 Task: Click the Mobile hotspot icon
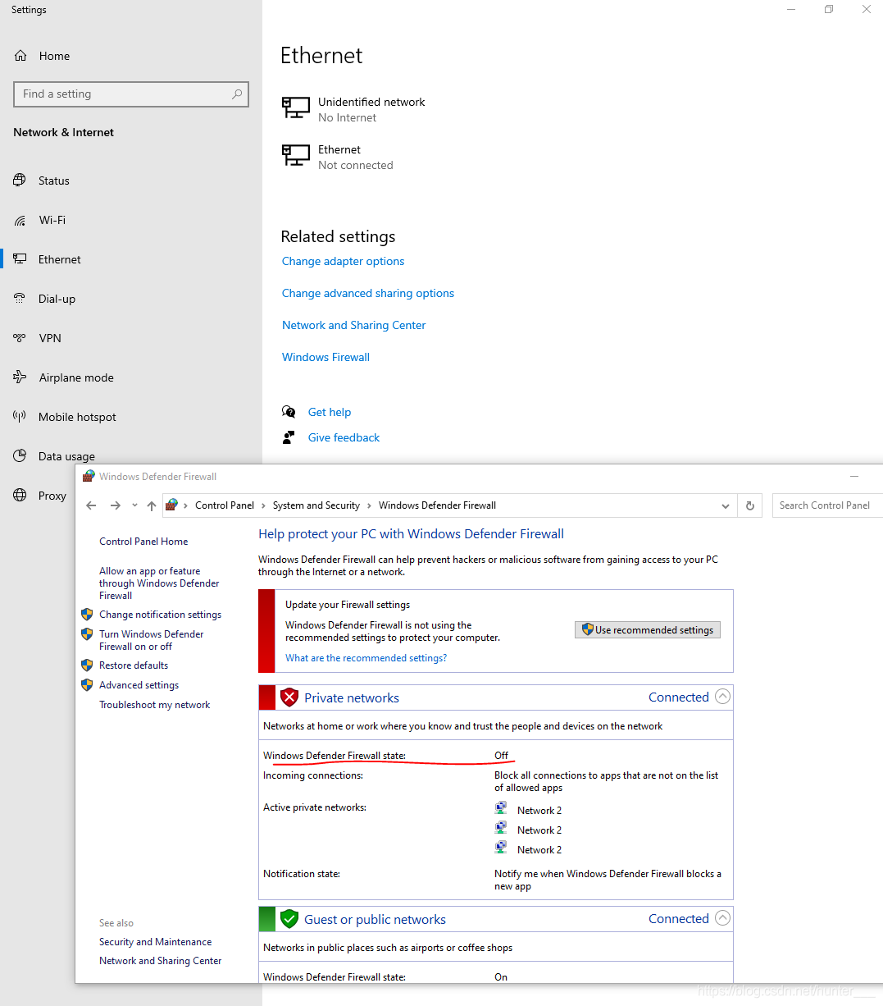(x=20, y=416)
